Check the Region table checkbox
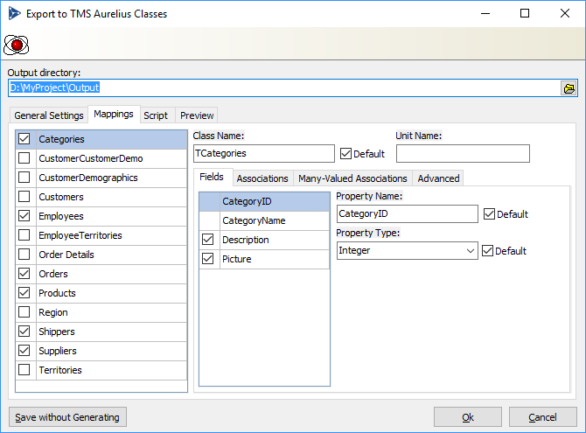Image resolution: width=586 pixels, height=433 pixels. tap(24, 312)
